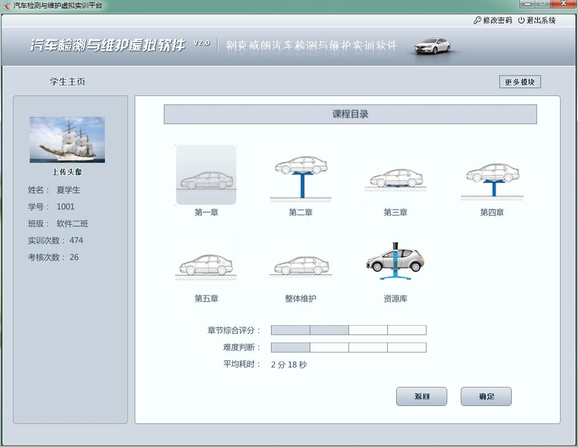Click the 上传头像 link
Image resolution: width=578 pixels, height=447 pixels.
67,172
